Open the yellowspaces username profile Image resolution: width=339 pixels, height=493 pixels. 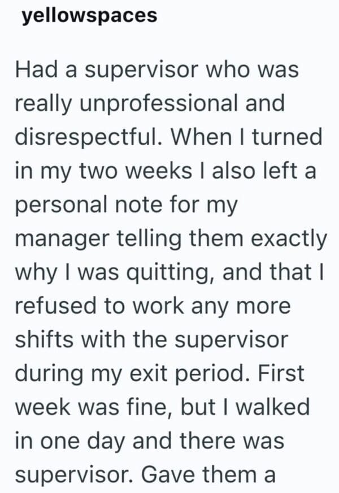point(89,15)
